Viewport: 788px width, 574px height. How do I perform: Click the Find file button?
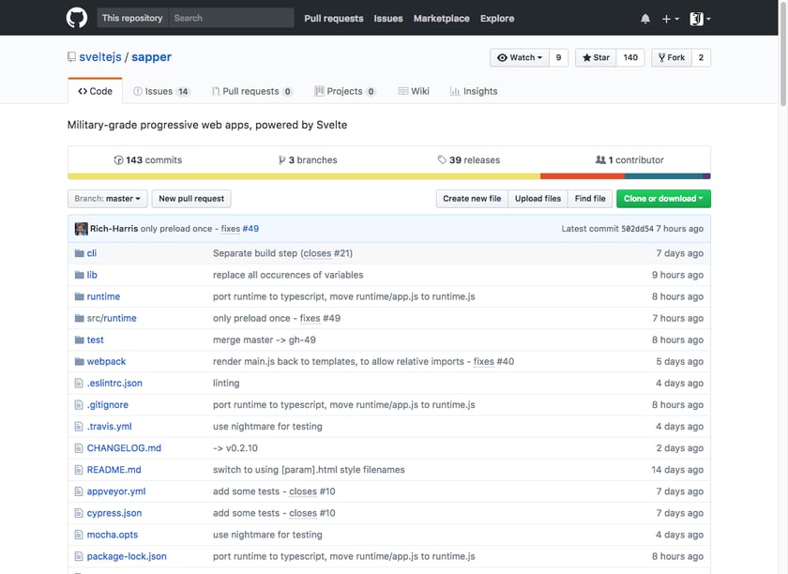click(x=590, y=199)
